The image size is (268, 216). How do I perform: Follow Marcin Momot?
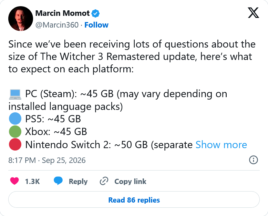[96, 25]
